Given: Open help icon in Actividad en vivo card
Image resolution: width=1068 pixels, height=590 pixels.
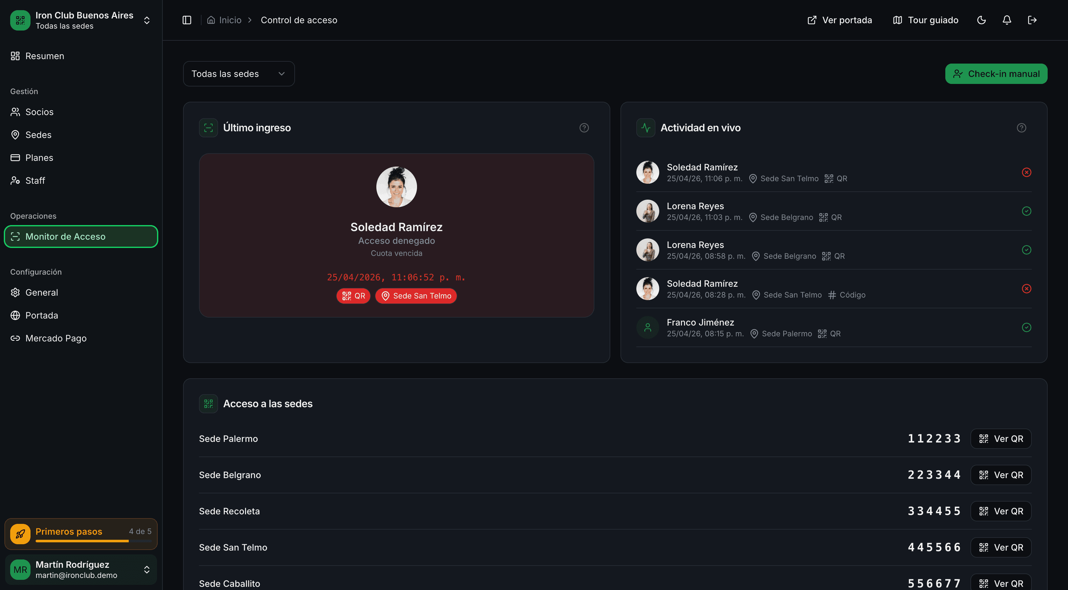Looking at the screenshot, I should 1021,128.
